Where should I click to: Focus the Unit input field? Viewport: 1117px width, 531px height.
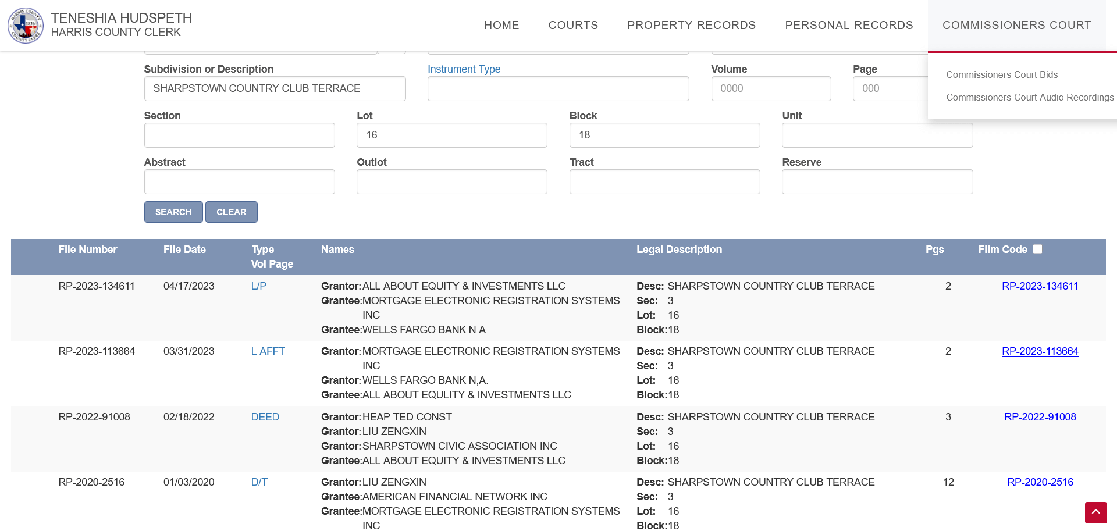coord(877,135)
